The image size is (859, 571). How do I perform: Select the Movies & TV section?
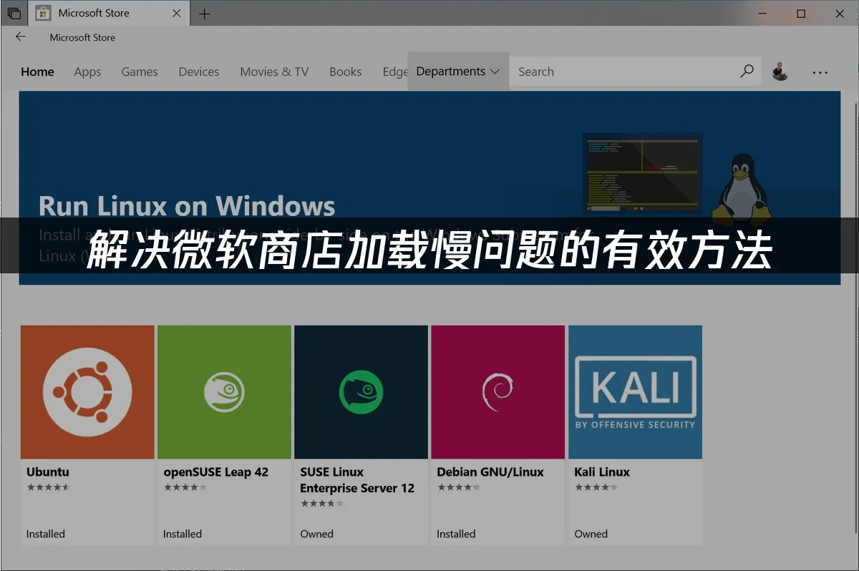(x=274, y=72)
